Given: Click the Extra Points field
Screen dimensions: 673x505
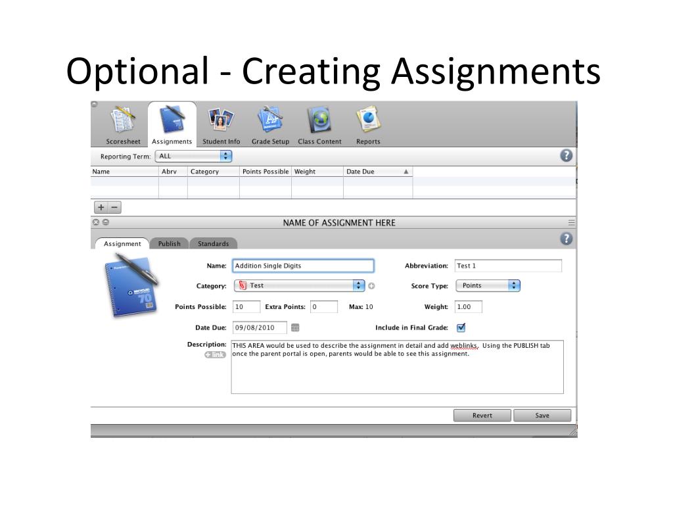Looking at the screenshot, I should [x=324, y=306].
